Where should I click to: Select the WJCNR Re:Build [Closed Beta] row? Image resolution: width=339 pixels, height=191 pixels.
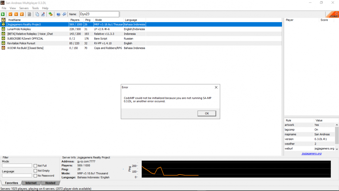click(x=141, y=48)
